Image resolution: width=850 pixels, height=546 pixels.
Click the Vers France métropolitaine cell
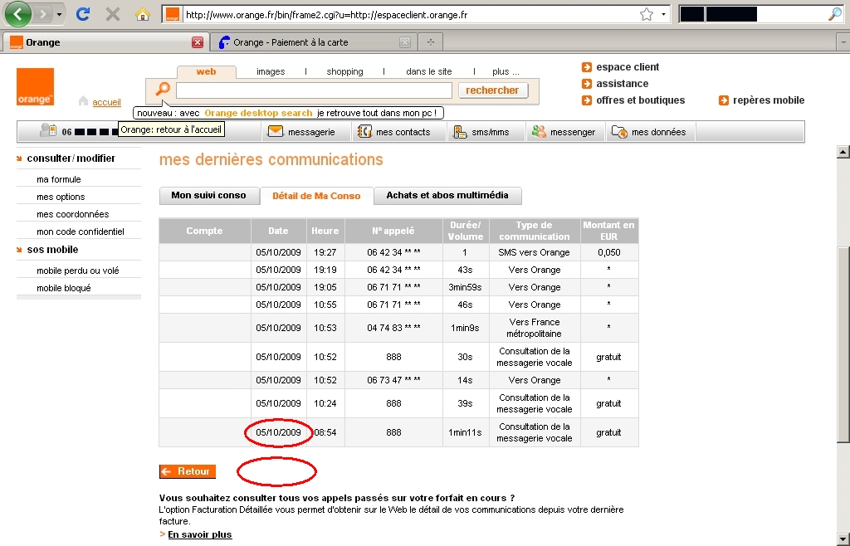534,328
